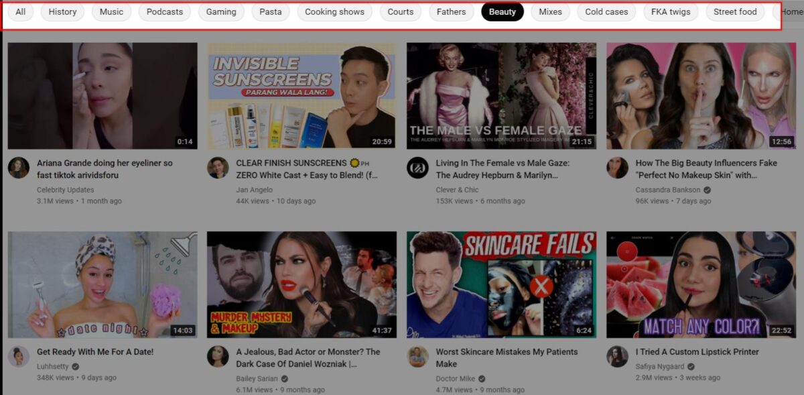Image resolution: width=804 pixels, height=395 pixels.
Task: Open the Gaming category filter
Action: coord(221,11)
